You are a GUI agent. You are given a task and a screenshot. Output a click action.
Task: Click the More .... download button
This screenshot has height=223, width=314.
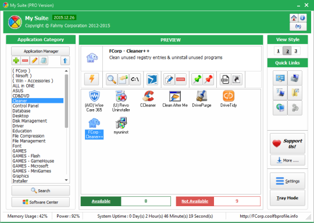[x=288, y=160]
